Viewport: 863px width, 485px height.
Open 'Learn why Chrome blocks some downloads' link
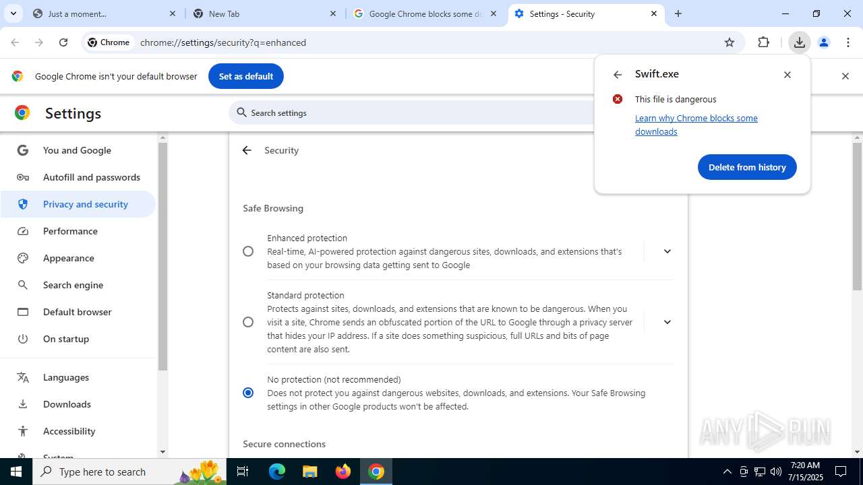(x=696, y=125)
